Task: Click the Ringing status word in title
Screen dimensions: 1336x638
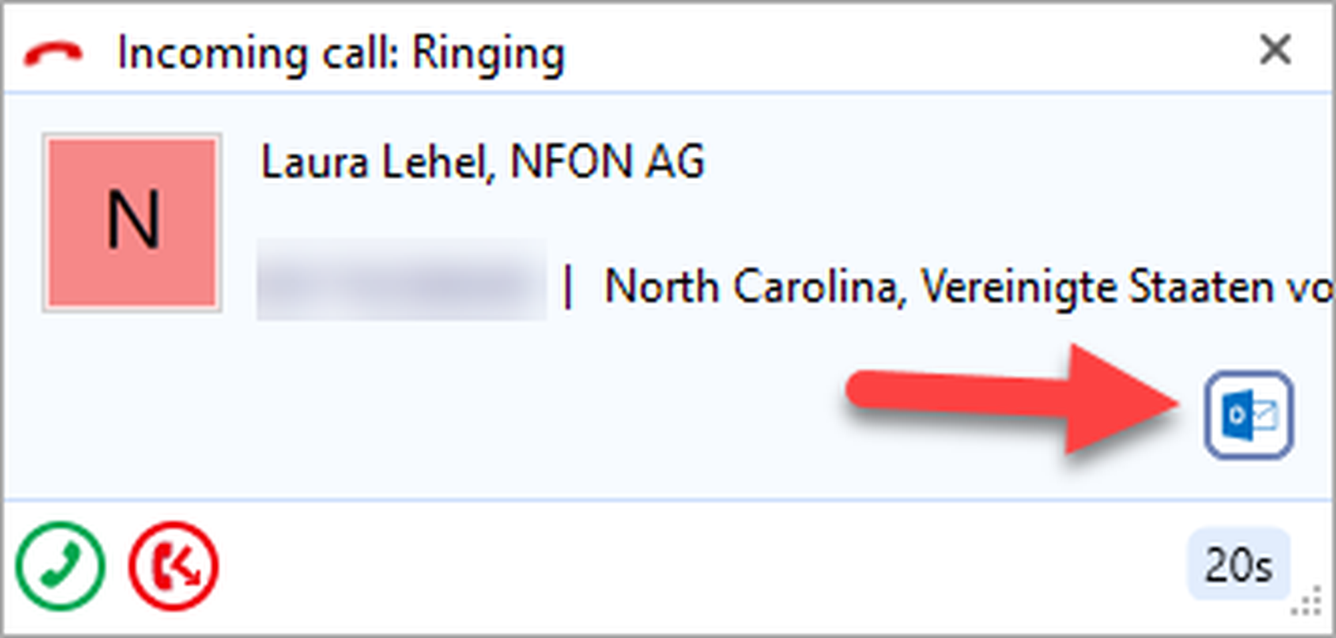Action: pos(488,53)
